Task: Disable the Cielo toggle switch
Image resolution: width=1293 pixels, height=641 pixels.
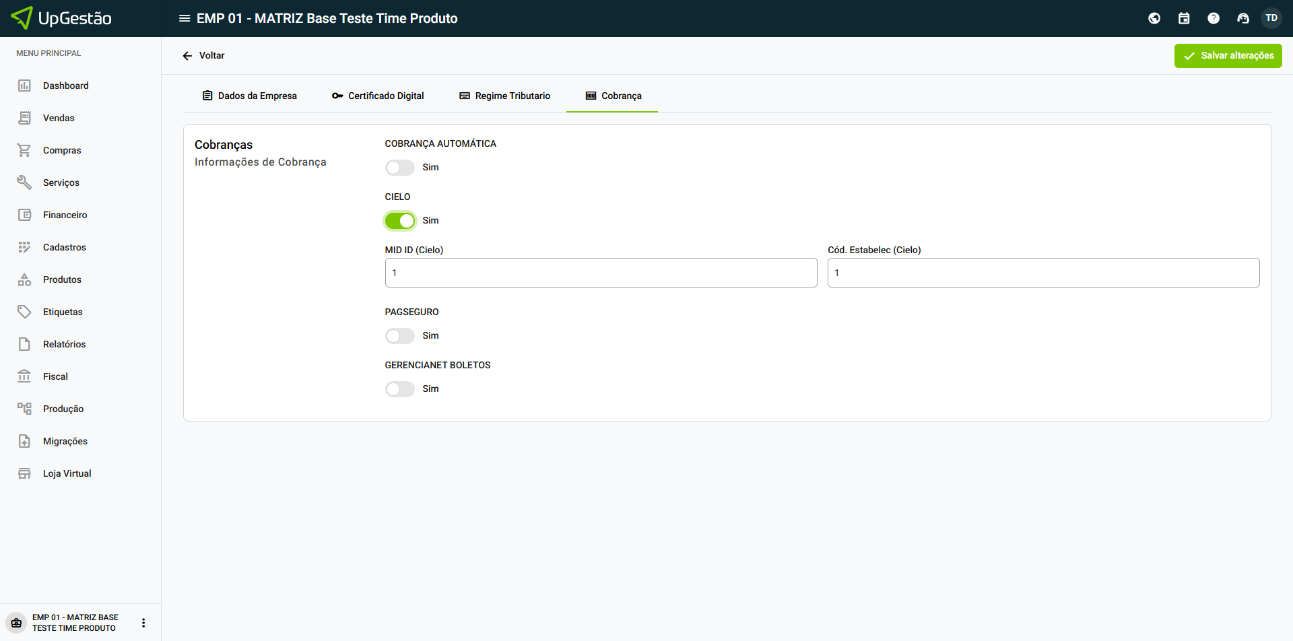Action: point(400,221)
